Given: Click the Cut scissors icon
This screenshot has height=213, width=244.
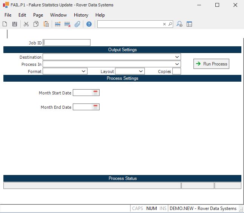Looking at the screenshot, I should 26,24.
